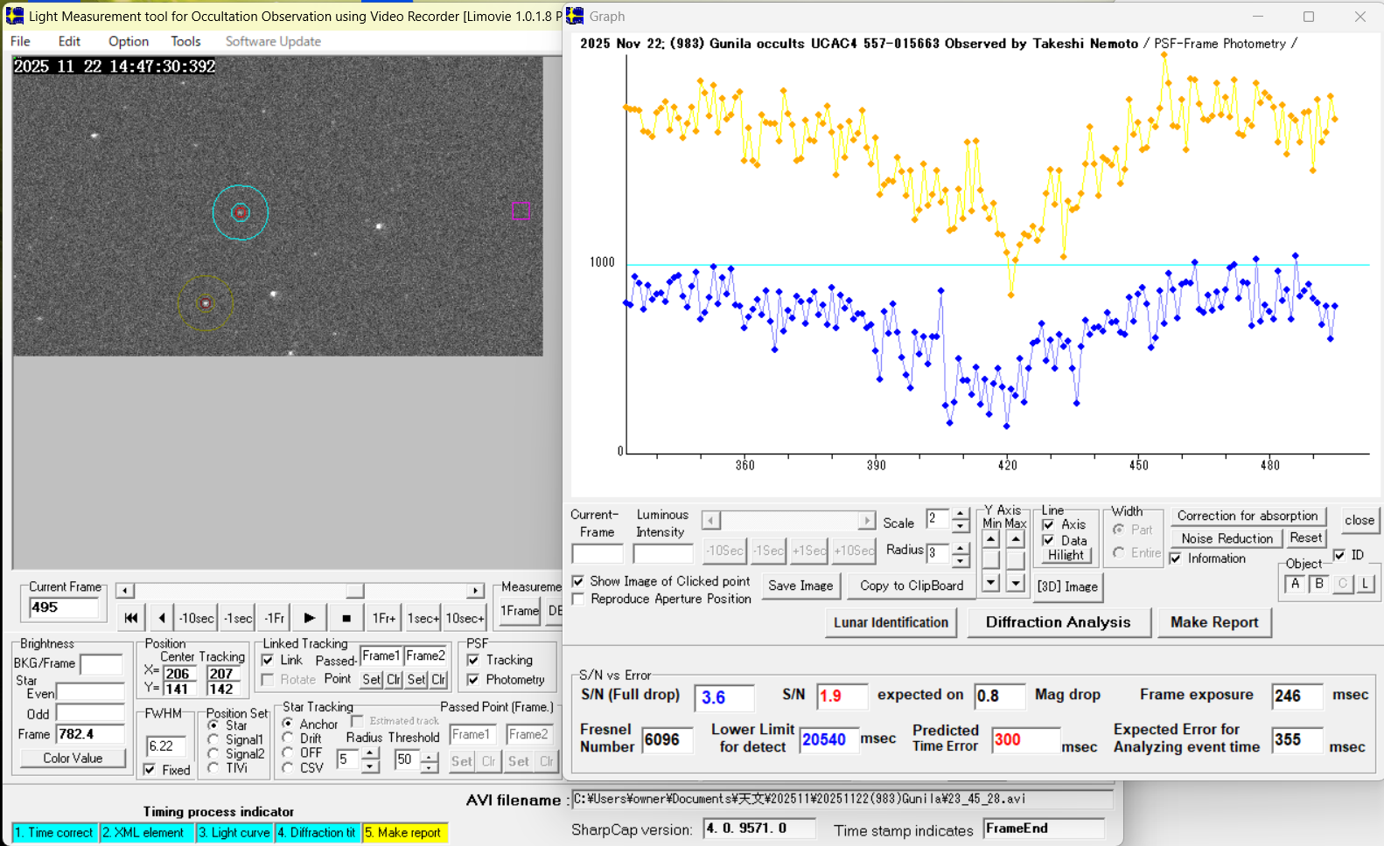The width and height of the screenshot is (1384, 846).
Task: Stop video playback
Action: (x=346, y=618)
